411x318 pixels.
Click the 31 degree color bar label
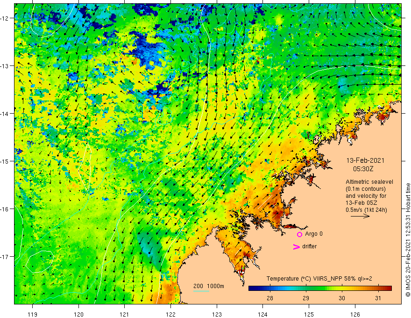378,298
